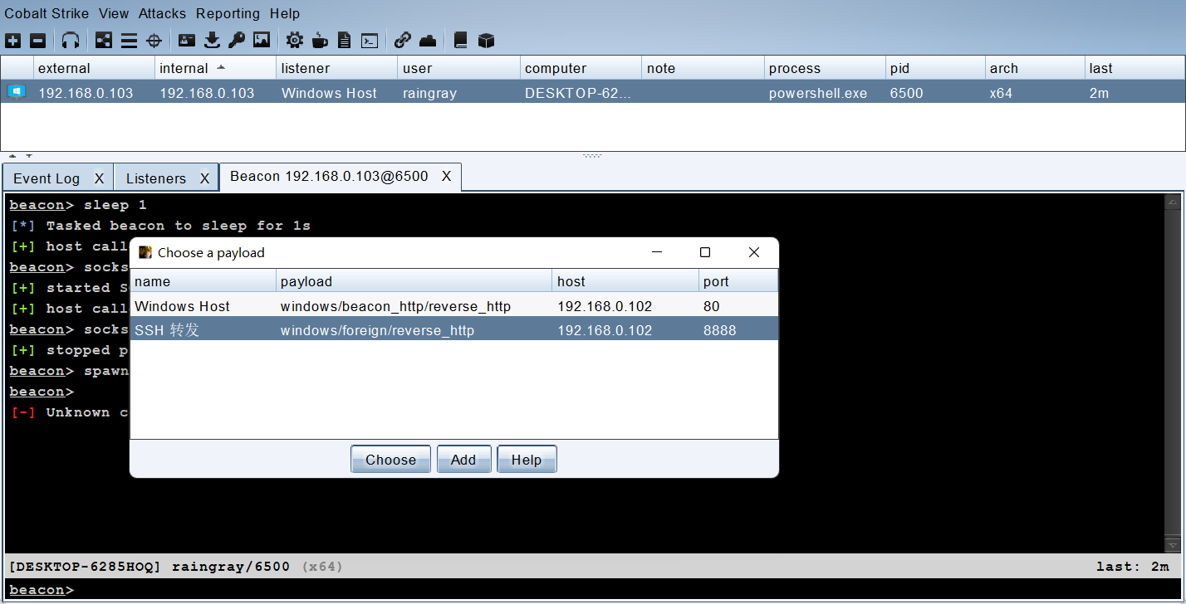Open credentials view icon

[x=187, y=40]
